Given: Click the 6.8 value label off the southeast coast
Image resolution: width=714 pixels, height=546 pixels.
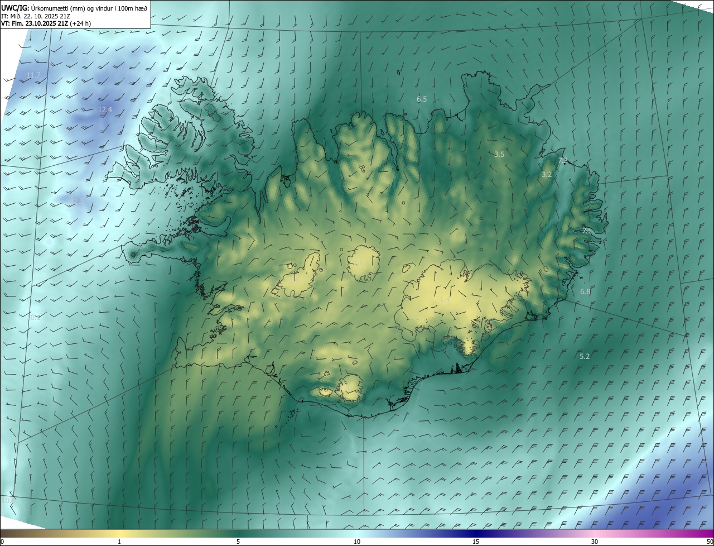Looking at the screenshot, I should coord(585,292).
